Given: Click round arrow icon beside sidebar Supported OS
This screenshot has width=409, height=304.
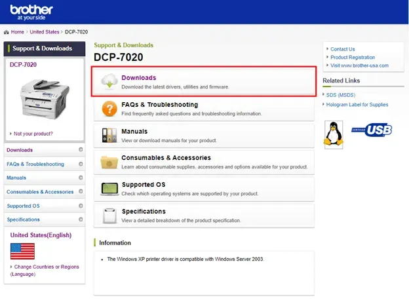Looking at the screenshot, I should [x=81, y=206].
